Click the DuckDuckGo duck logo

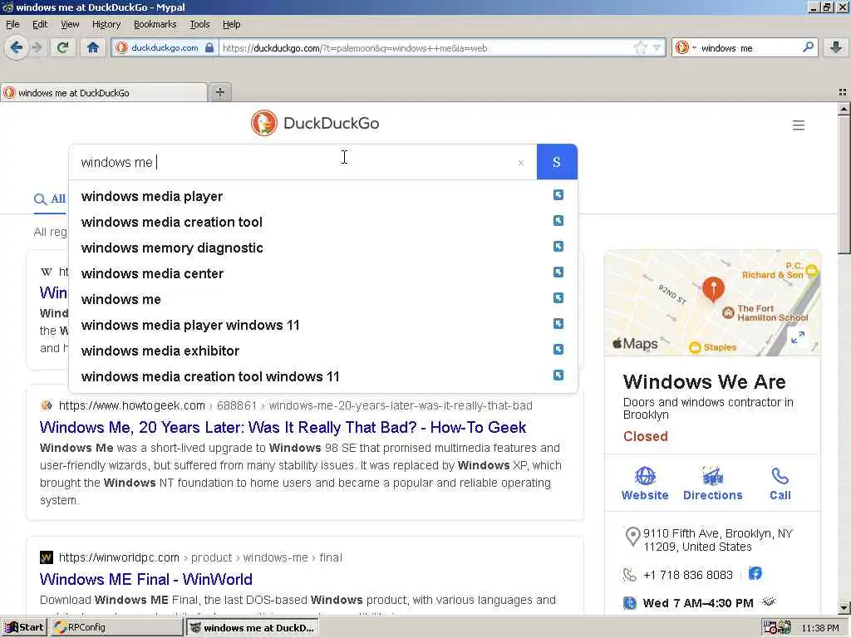(263, 123)
